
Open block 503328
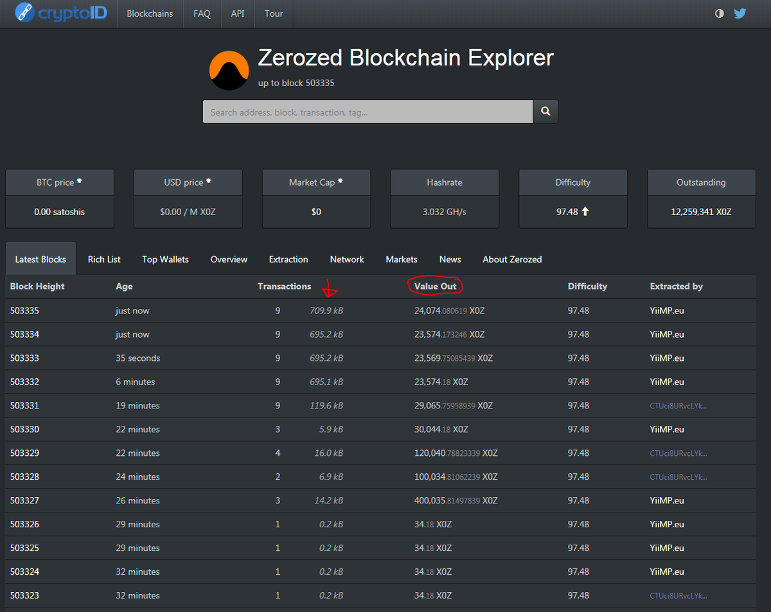pos(24,476)
